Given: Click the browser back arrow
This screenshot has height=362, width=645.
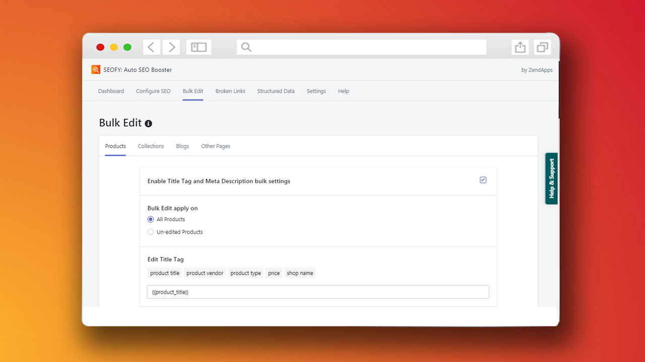Looking at the screenshot, I should click(x=151, y=47).
